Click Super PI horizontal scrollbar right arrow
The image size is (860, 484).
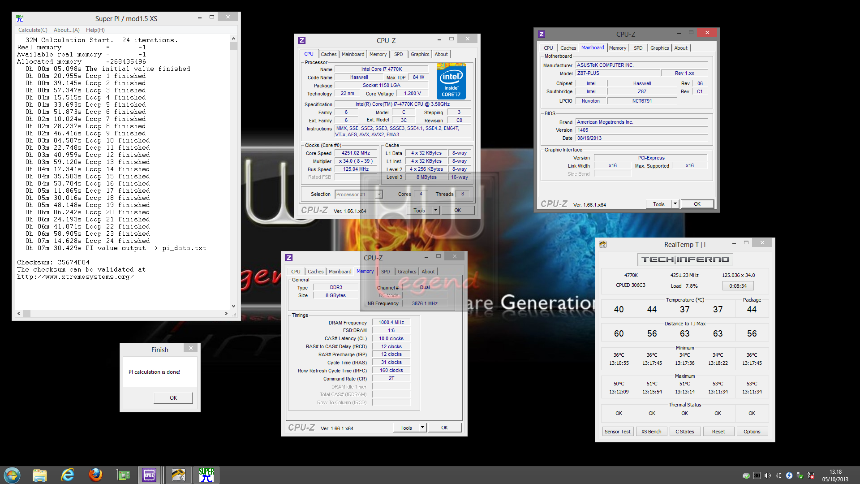[226, 314]
